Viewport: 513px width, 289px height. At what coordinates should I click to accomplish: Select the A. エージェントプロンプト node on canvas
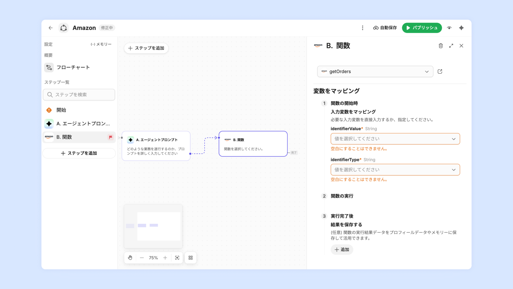pyautogui.click(x=156, y=146)
